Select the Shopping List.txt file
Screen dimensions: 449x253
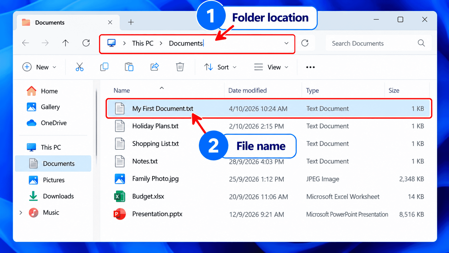click(x=269, y=144)
